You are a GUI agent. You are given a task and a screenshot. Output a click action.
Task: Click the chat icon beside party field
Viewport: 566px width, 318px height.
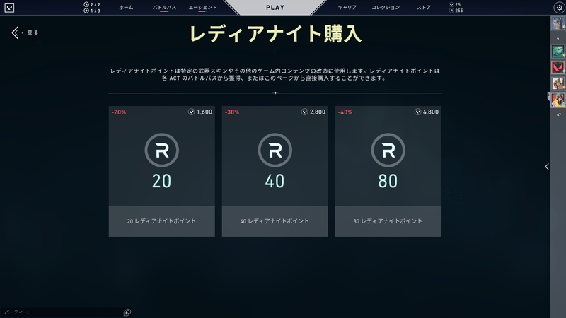[x=127, y=312]
